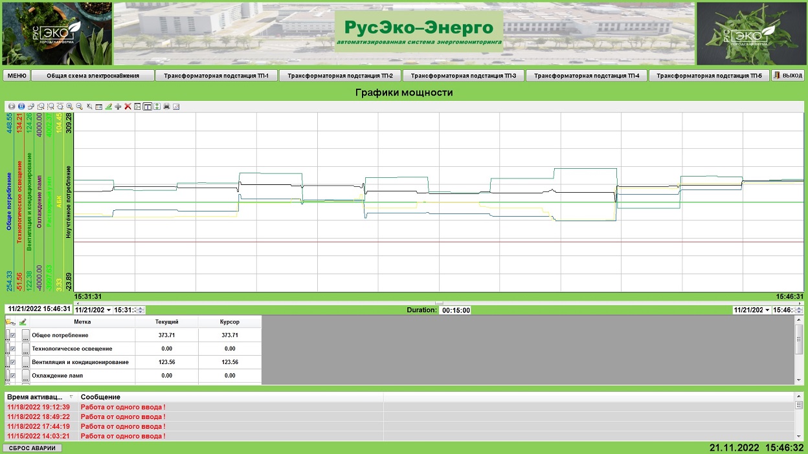Select the 11/18/2022 18:49:22 alarm row
The width and height of the screenshot is (808, 454).
[x=399, y=416]
